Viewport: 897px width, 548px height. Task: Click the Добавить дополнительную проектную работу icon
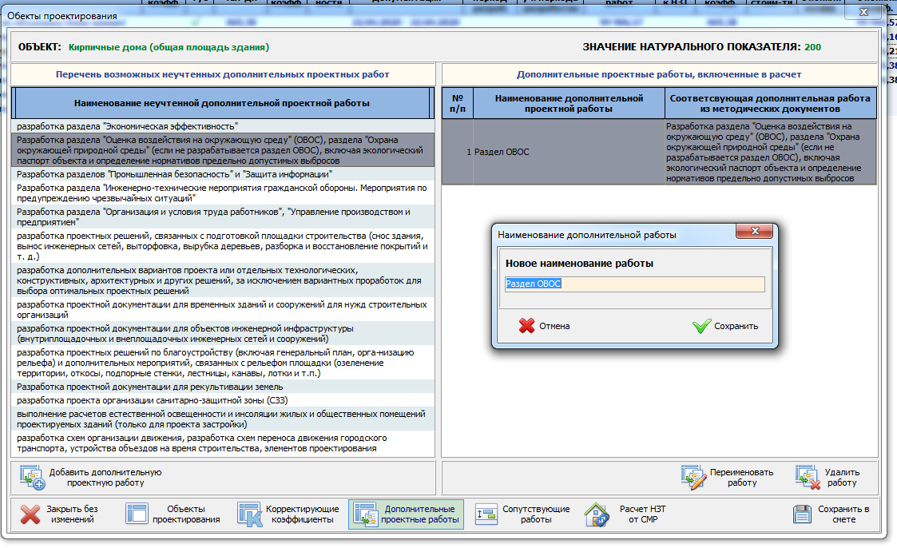(x=32, y=477)
